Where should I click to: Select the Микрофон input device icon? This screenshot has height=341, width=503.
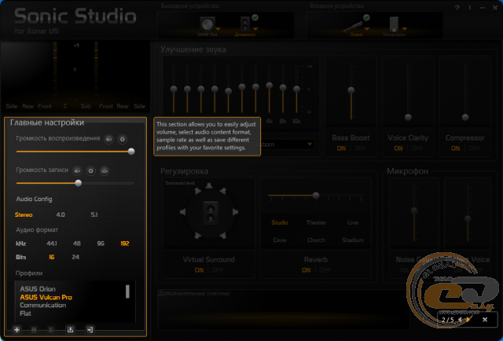tap(394, 24)
